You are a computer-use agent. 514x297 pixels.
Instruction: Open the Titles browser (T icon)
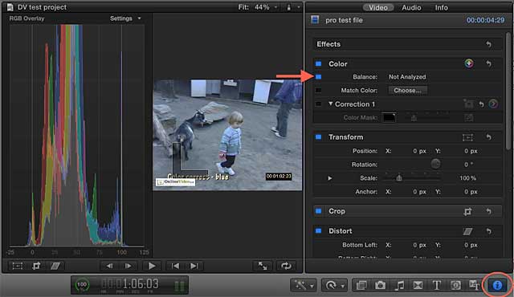tap(437, 285)
